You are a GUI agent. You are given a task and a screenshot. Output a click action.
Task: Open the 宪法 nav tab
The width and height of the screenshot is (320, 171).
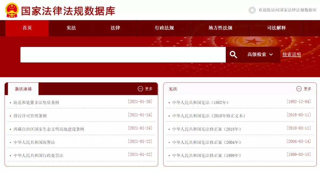[x=71, y=28]
